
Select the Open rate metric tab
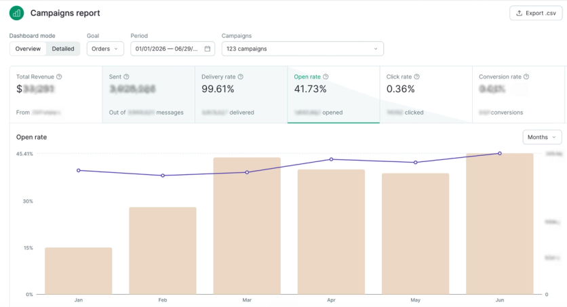[x=334, y=95]
